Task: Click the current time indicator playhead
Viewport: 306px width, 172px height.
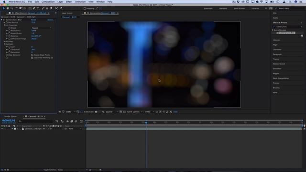Action: 146,122
